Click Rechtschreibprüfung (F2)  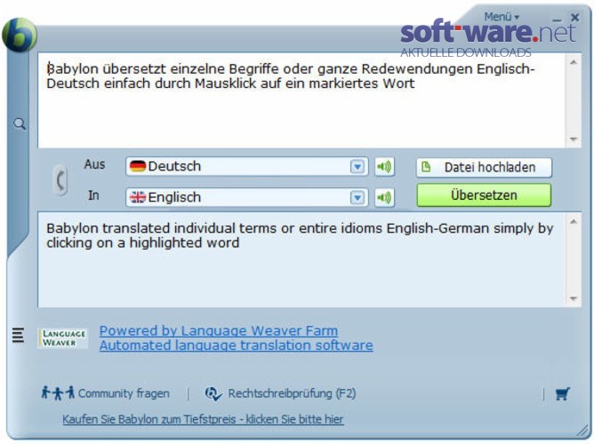[292, 393]
